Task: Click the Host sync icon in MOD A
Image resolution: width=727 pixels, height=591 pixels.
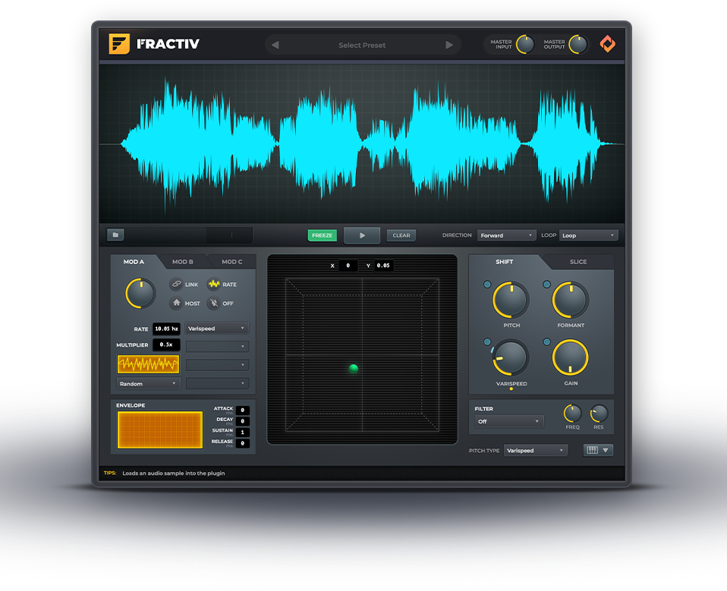Action: click(175, 303)
